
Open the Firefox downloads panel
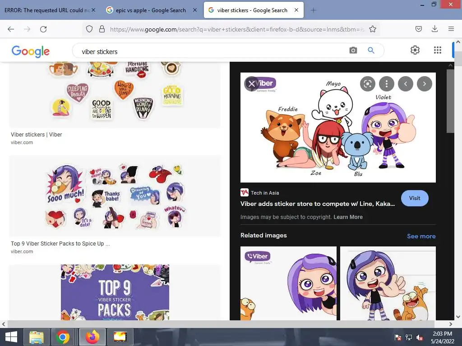[x=434, y=29]
